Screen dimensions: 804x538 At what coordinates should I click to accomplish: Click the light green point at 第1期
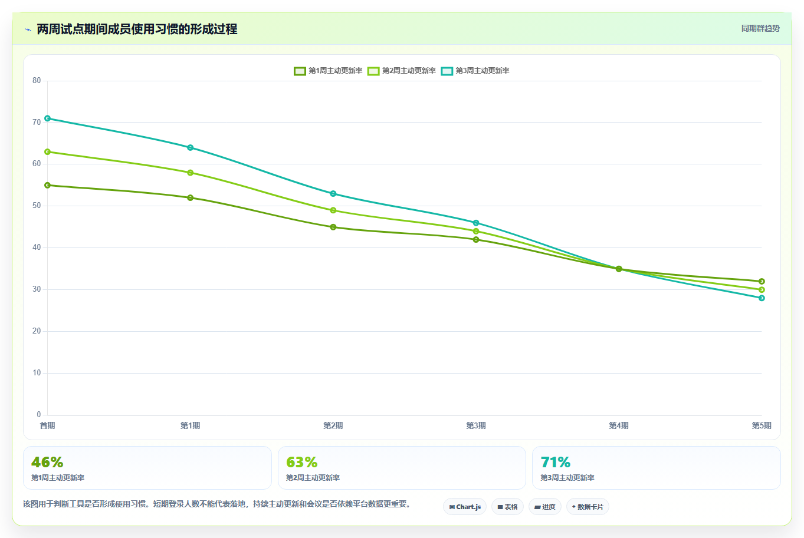(x=191, y=173)
